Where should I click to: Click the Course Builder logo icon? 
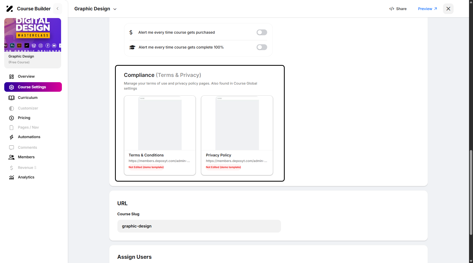(10, 9)
